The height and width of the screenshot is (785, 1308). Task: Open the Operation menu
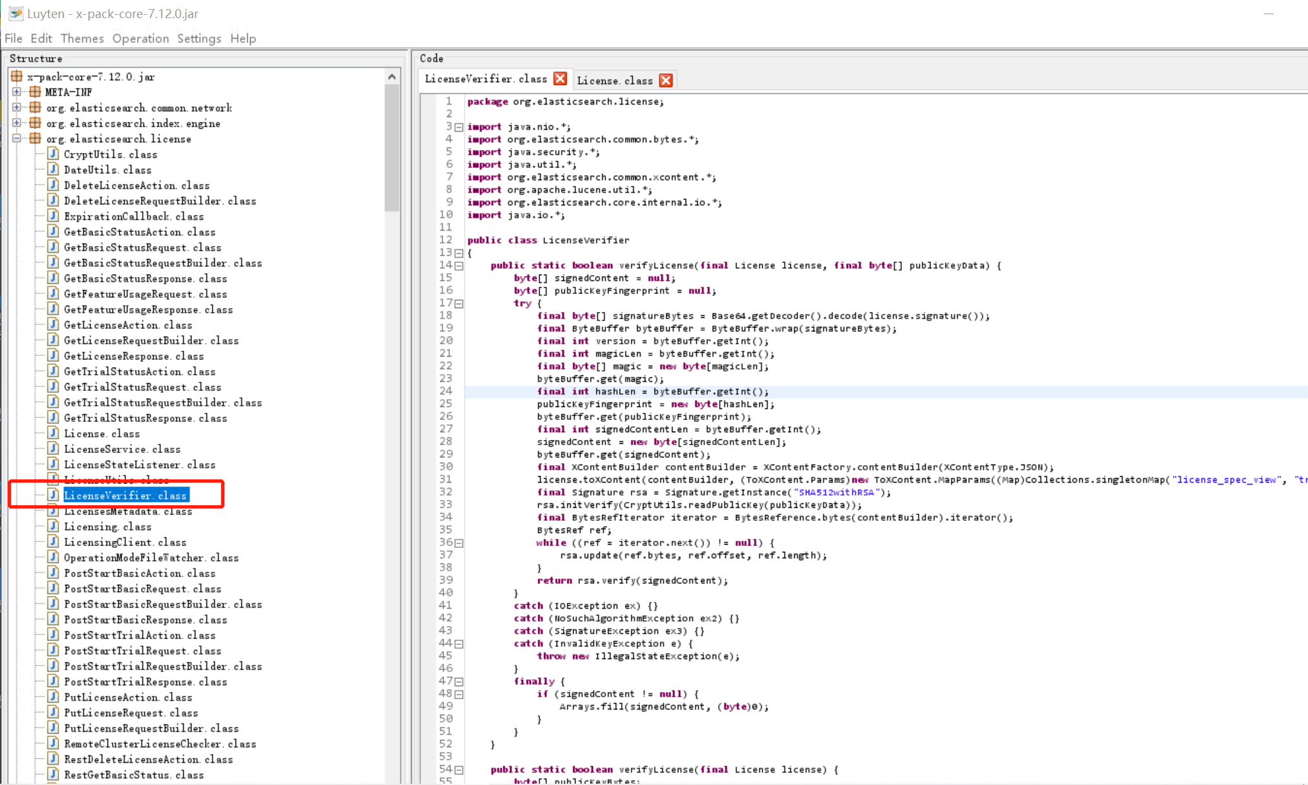[x=140, y=38]
